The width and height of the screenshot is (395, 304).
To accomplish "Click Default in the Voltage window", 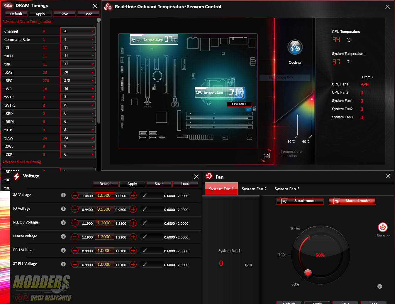I will pos(106,184).
